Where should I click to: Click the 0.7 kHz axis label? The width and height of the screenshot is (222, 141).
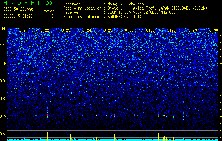coord(3,116)
